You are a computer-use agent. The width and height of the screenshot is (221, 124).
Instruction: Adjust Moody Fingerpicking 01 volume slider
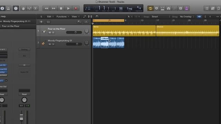click(74, 44)
